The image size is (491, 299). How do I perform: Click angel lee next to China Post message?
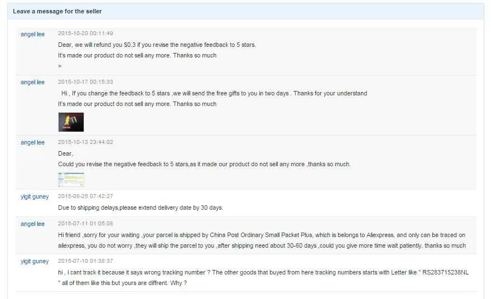point(32,224)
